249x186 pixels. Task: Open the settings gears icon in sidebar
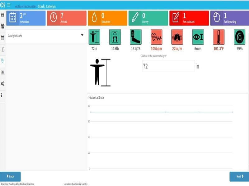click(2, 84)
